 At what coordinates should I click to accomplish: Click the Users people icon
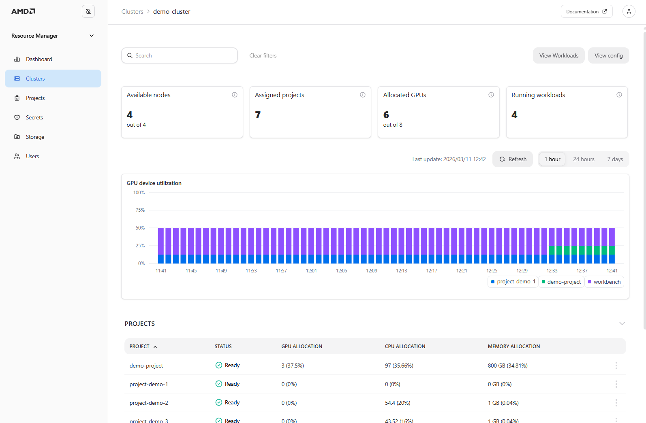pos(17,156)
